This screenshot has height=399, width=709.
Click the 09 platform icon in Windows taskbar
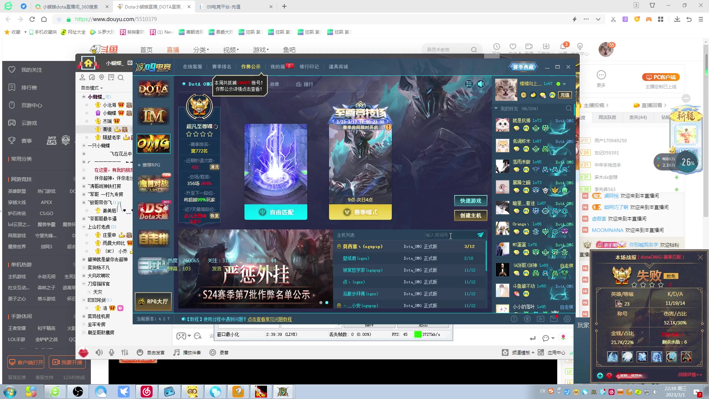(x=283, y=392)
